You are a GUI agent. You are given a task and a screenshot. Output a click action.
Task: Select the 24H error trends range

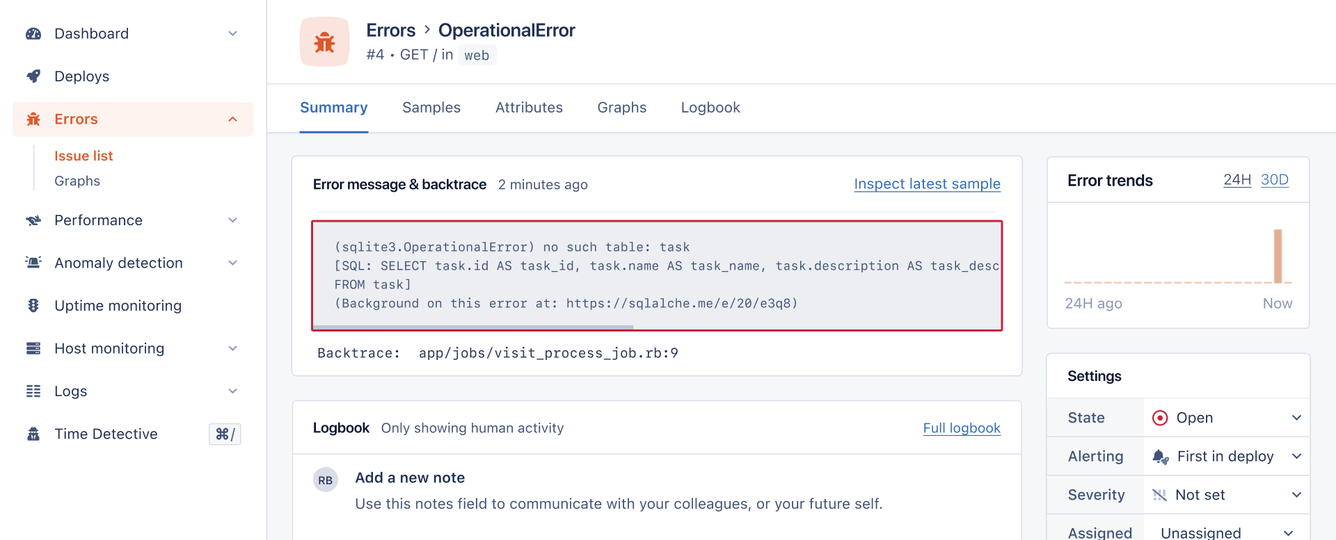click(1237, 180)
